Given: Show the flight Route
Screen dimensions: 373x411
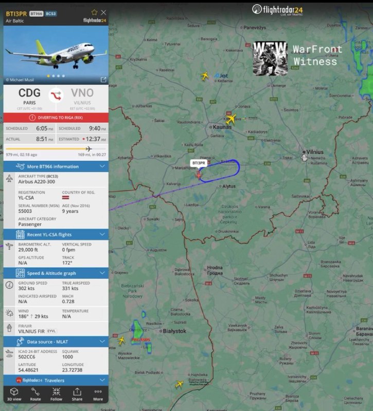Looking at the screenshot, I should [35, 394].
